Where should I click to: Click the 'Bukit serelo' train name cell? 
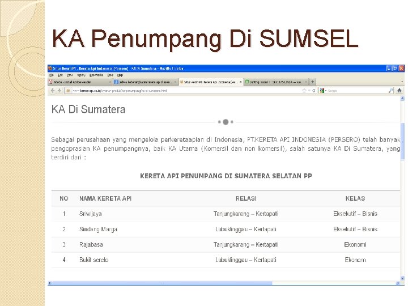[93, 260]
